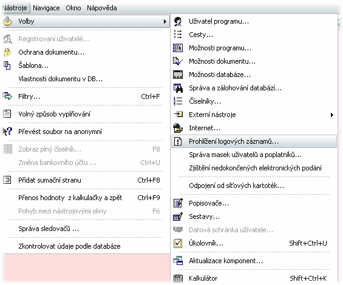Select Aktualizace komponent menu item

coord(254,261)
